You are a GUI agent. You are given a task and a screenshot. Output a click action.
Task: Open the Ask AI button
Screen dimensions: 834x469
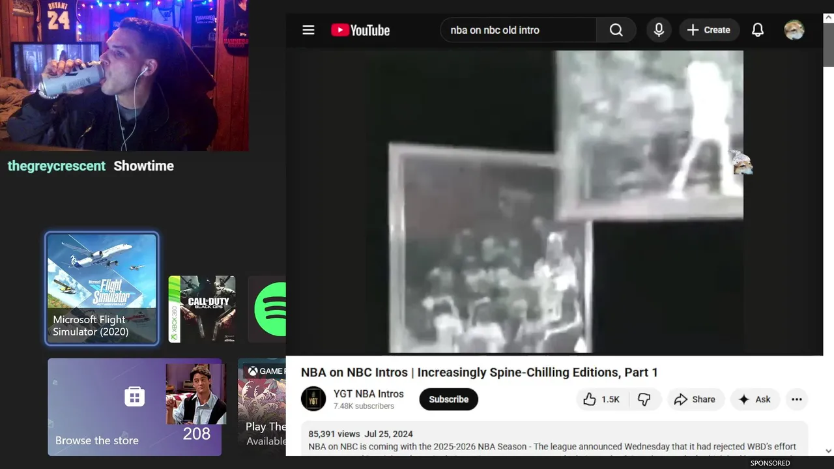(755, 399)
